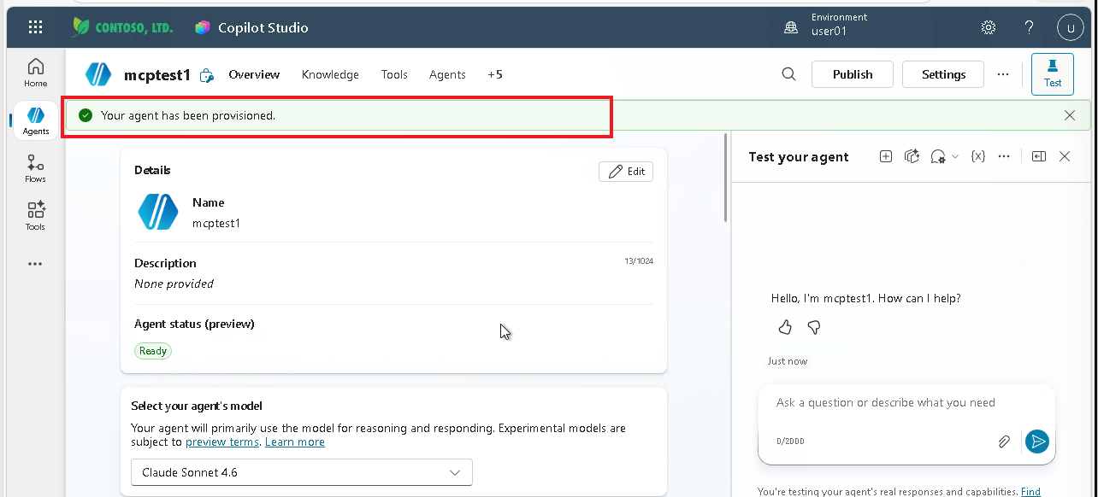Close the Test your agent panel

(1065, 156)
